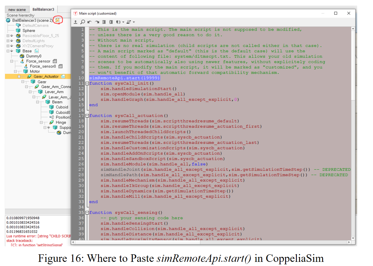
Task: Click the model tag dot beside Base
Action: 11,51
